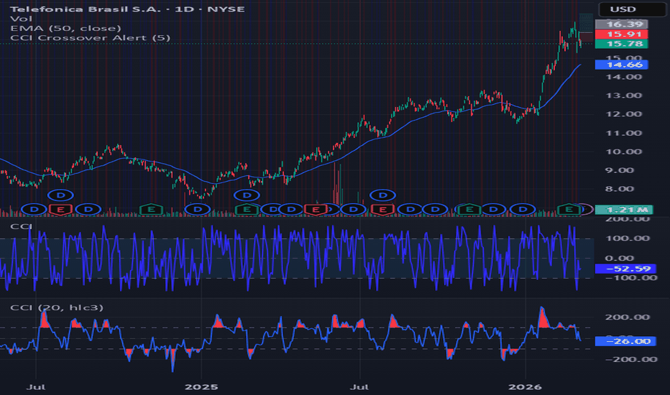Click the rightmost red E earnings marker
The height and width of the screenshot is (395, 670).
coord(383,209)
